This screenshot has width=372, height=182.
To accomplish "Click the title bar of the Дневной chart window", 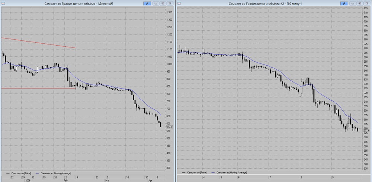I will tap(79, 4).
